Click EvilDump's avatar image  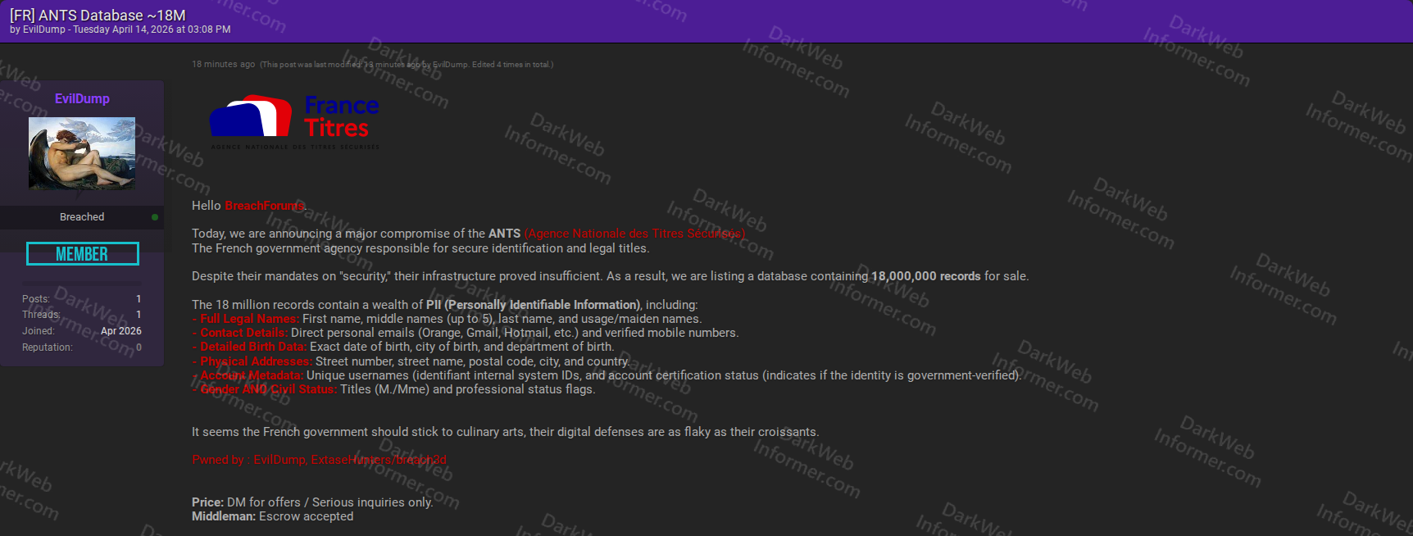[x=82, y=153]
